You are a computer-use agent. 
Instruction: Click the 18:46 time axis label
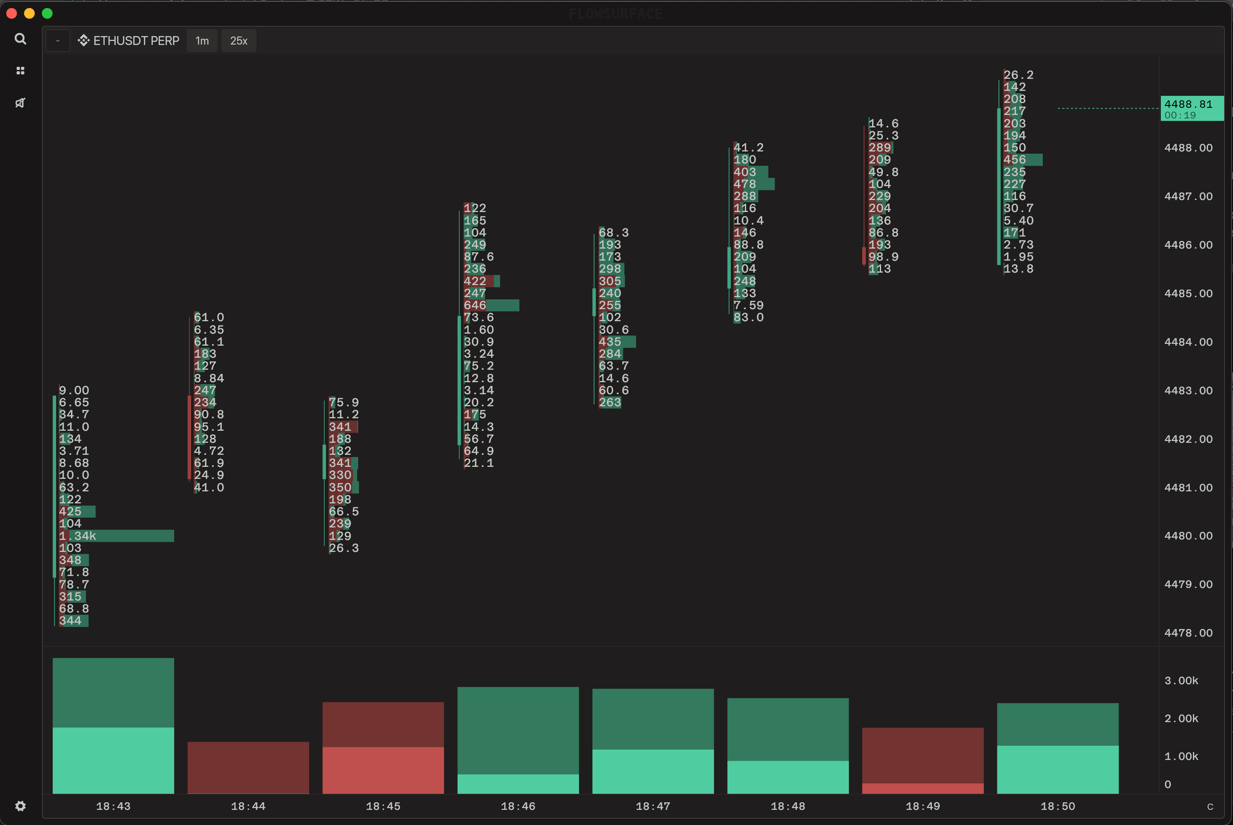[x=518, y=806]
